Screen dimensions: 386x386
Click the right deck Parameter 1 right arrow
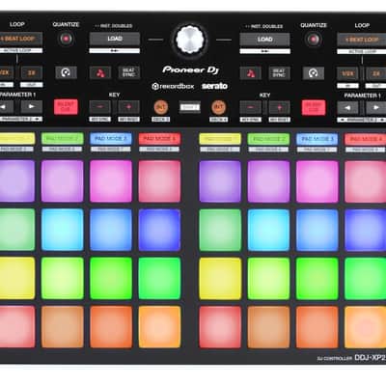(376, 108)
